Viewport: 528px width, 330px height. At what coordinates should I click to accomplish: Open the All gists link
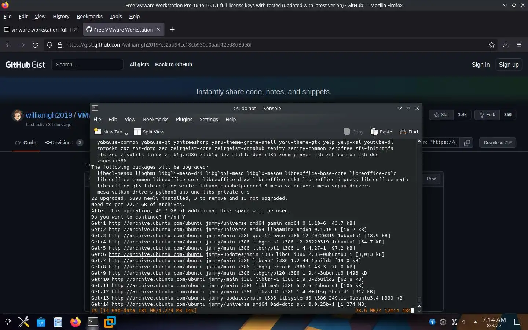click(x=139, y=65)
